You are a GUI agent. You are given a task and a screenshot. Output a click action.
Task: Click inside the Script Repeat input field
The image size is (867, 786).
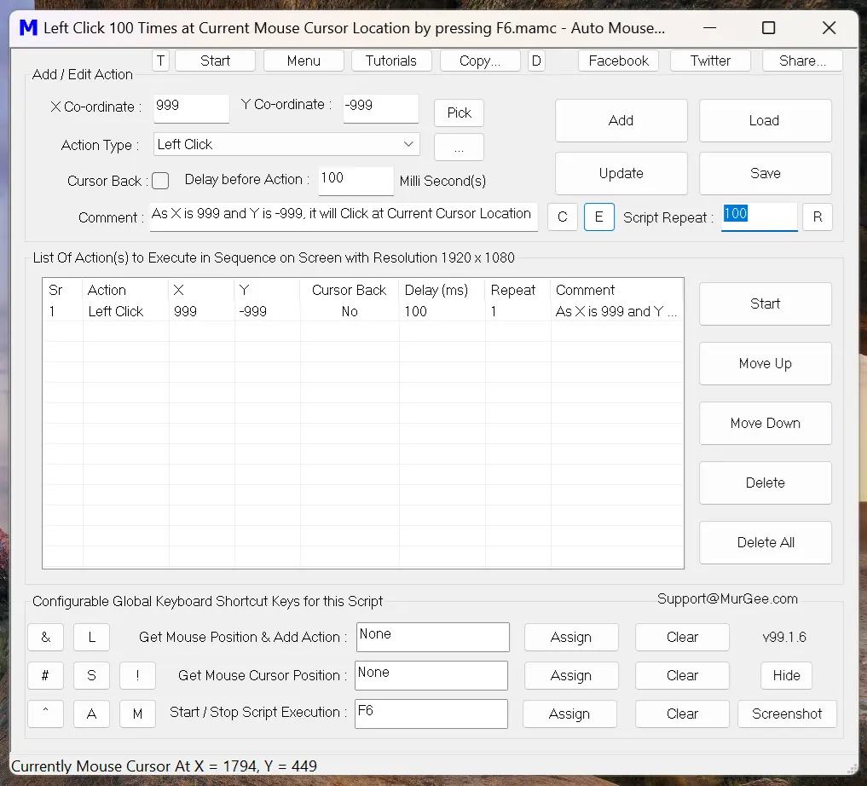point(759,217)
